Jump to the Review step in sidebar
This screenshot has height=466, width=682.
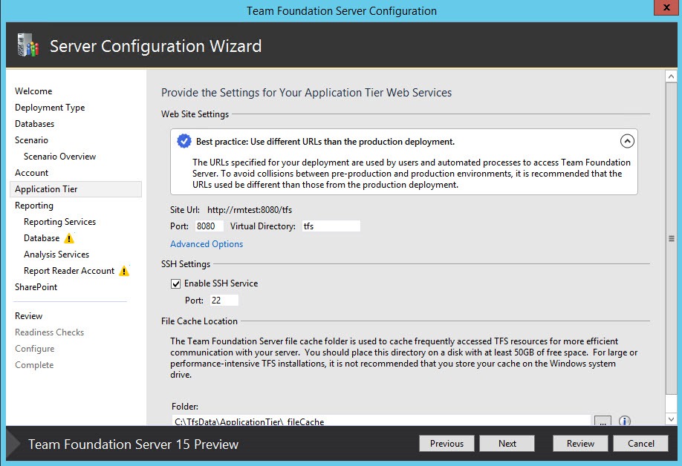point(29,316)
